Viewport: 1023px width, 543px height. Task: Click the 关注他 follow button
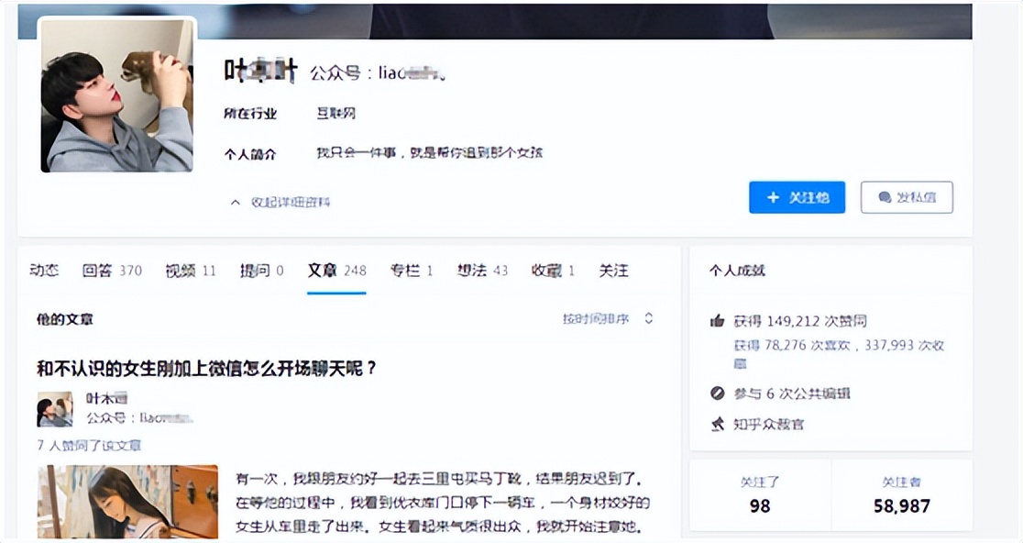point(797,197)
